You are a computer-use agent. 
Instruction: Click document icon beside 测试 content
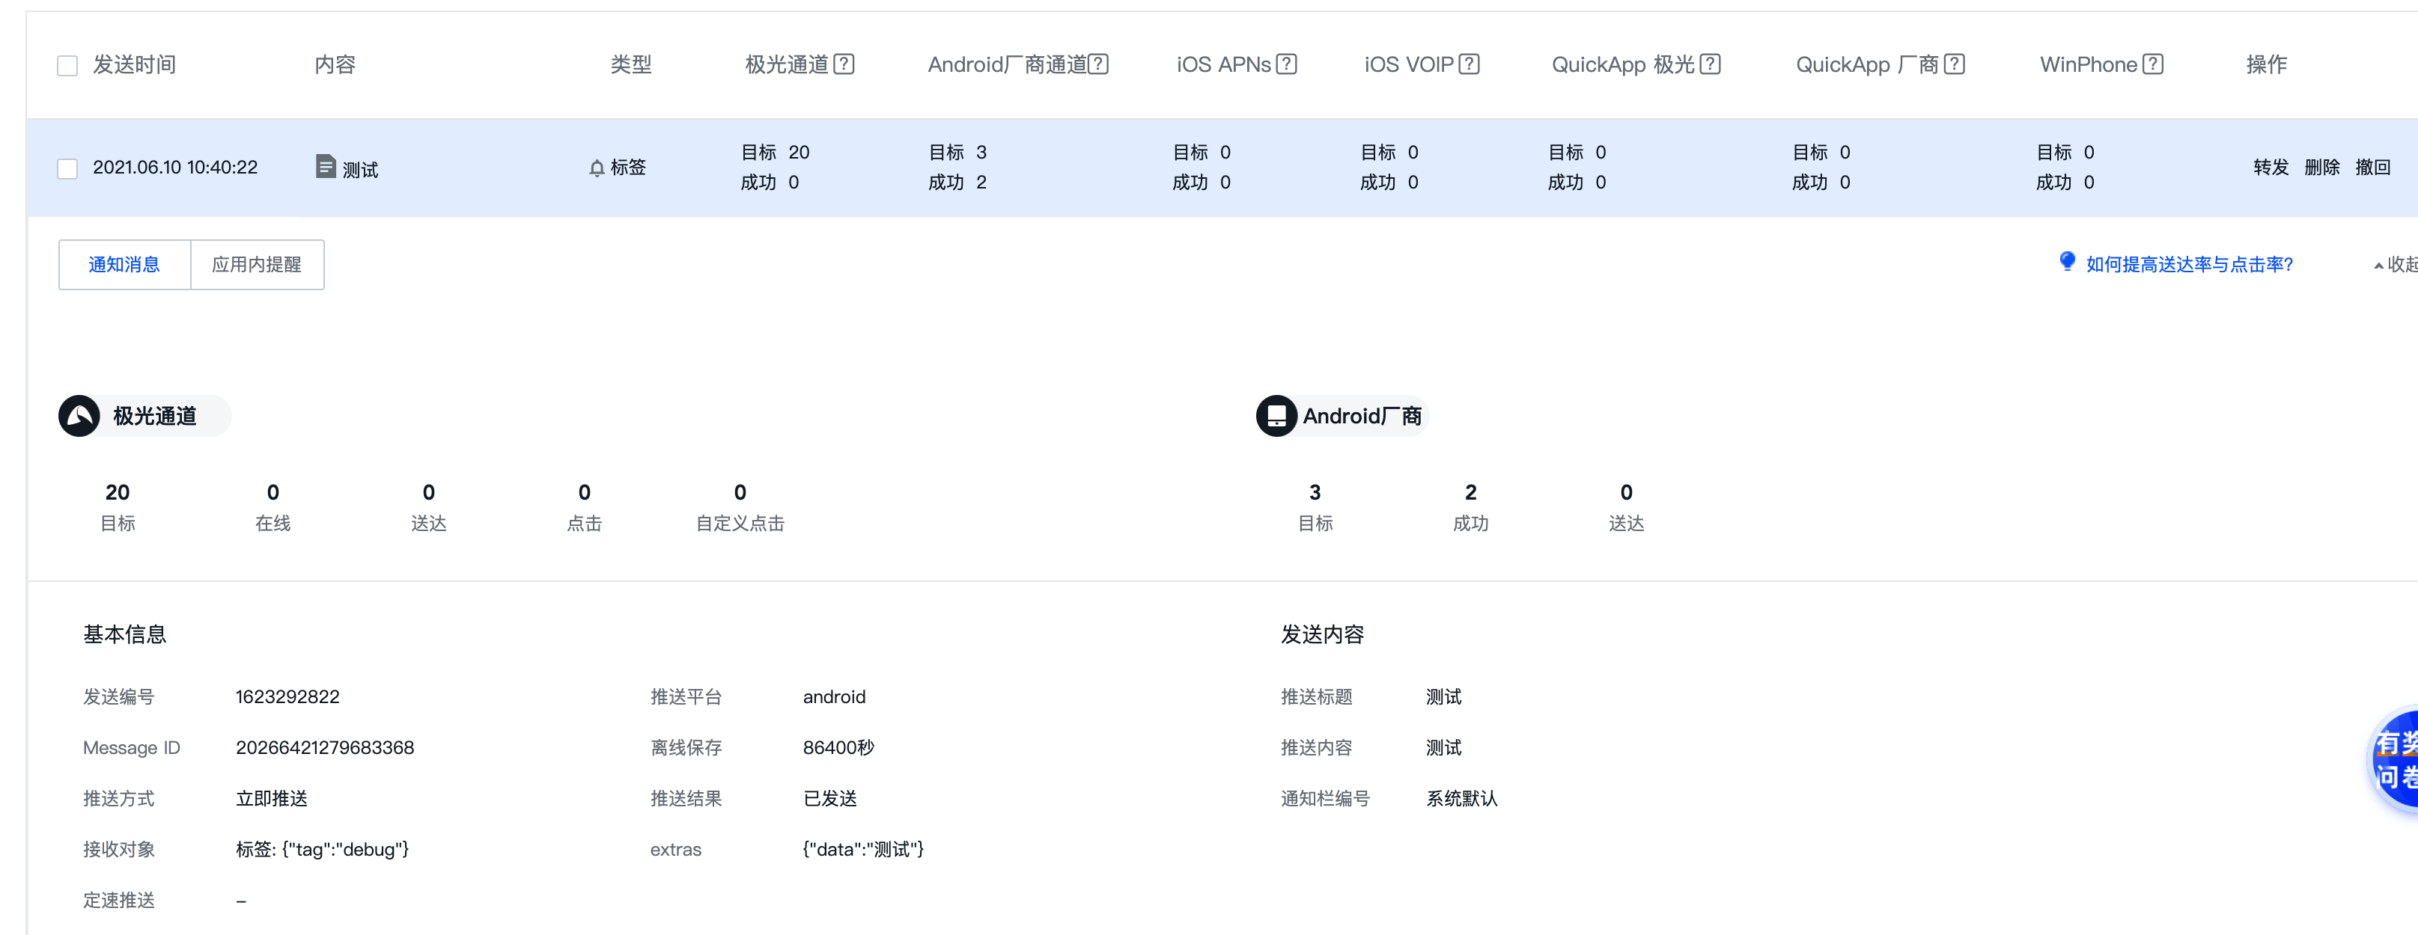coord(325,166)
